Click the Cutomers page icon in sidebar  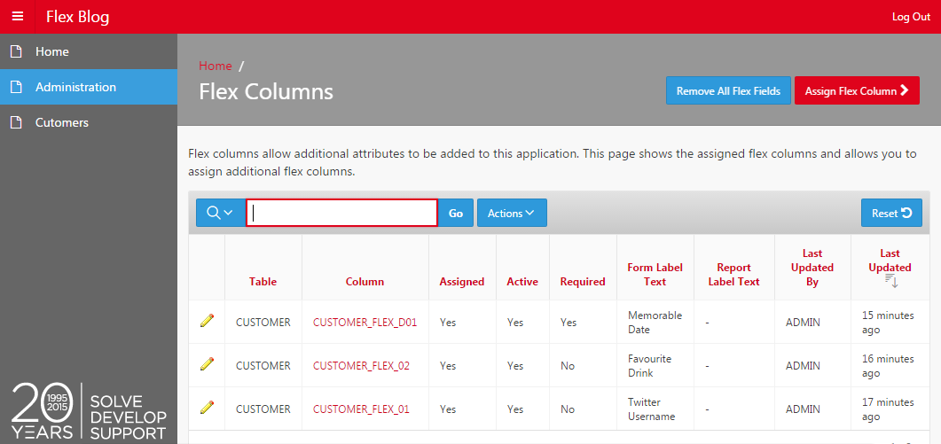17,122
